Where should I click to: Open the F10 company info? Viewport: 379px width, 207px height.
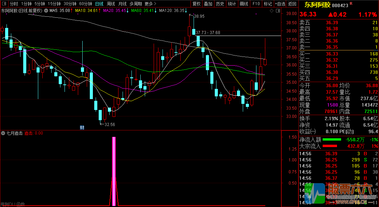point(256,4)
